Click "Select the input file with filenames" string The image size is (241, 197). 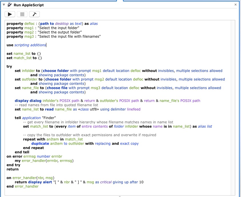pos(69,37)
